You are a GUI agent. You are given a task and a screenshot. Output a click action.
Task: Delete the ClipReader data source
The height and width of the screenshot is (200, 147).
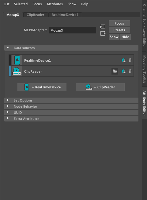130,71
